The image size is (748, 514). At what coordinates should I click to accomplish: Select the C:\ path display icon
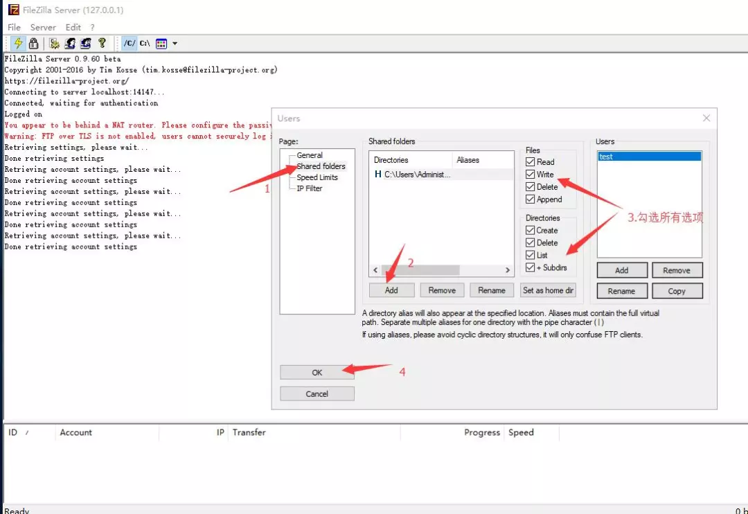(x=145, y=44)
